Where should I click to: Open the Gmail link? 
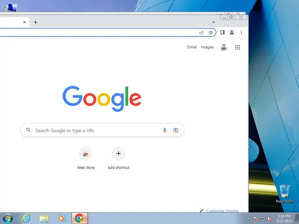[192, 47]
